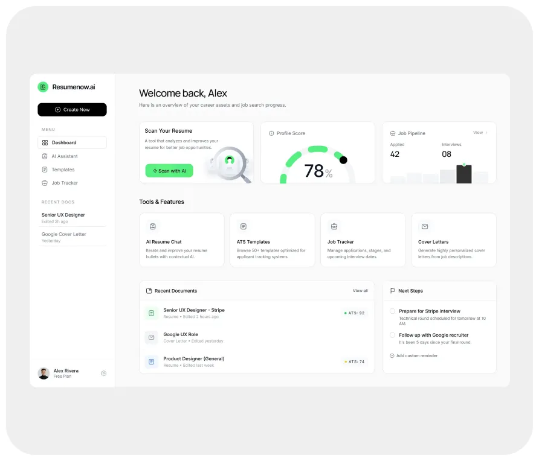Click the ATS Templates card icon
539x461 pixels.
pos(244,226)
